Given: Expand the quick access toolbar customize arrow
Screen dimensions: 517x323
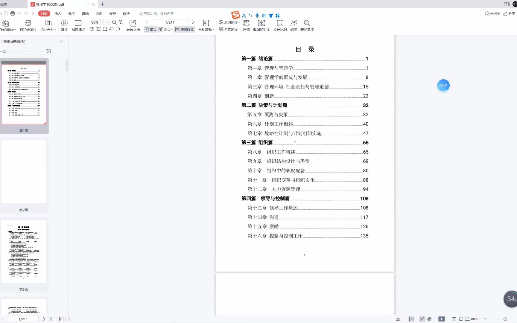Looking at the screenshot, I should pos(33,13).
